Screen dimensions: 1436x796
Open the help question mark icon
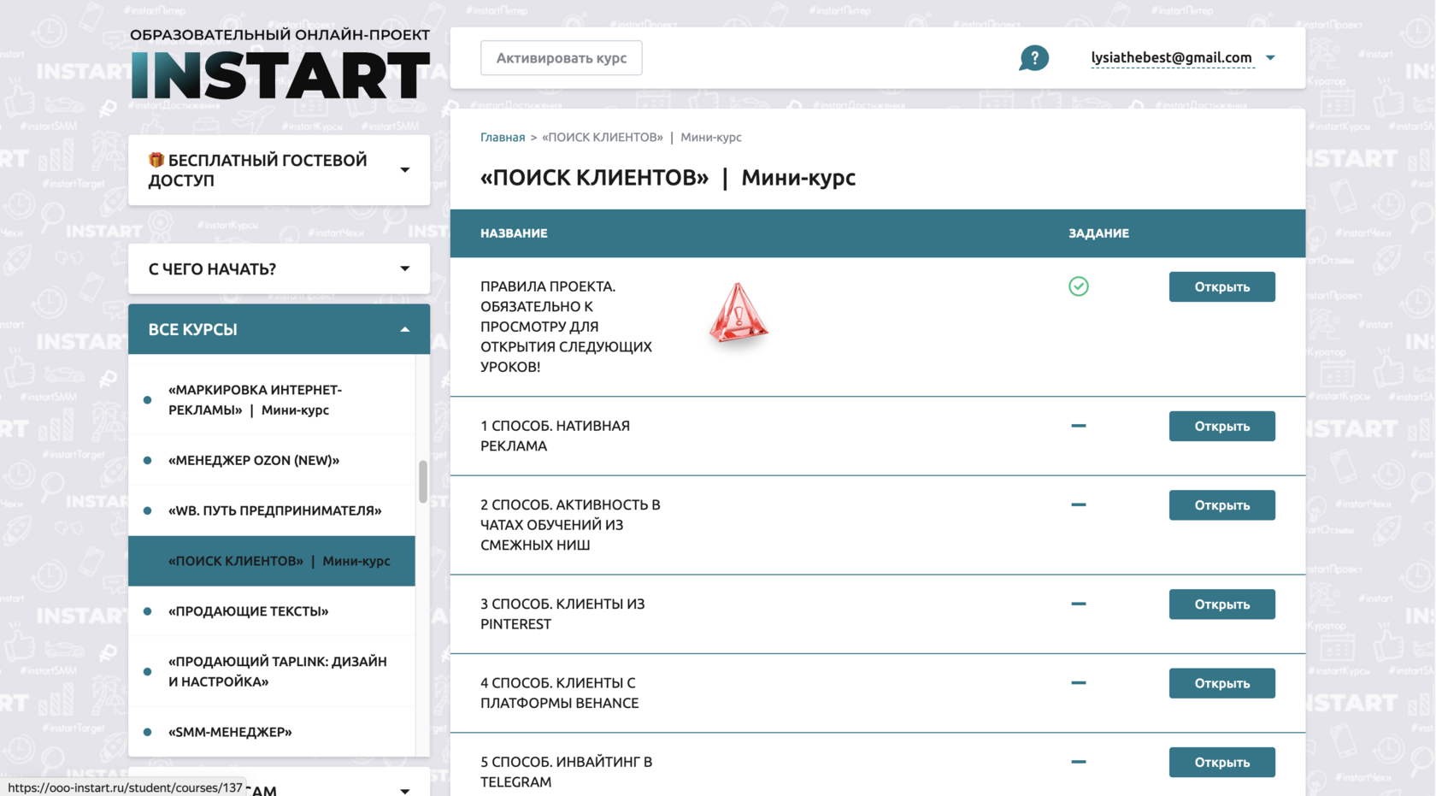coord(1033,58)
